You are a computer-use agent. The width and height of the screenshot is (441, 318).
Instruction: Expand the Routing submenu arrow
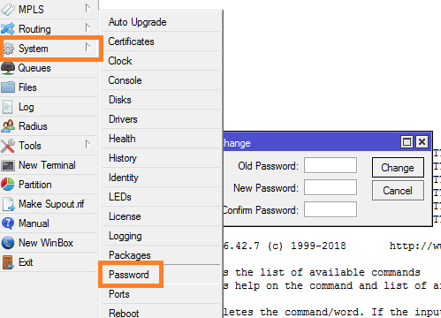coord(87,27)
